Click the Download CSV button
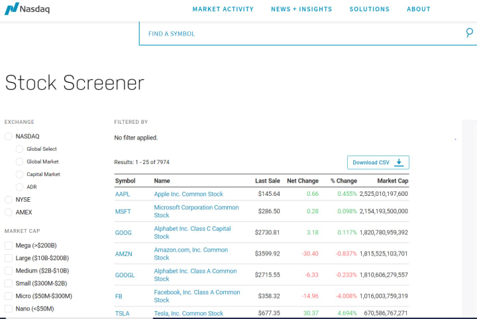Image resolution: width=477 pixels, height=319 pixels. click(x=378, y=163)
